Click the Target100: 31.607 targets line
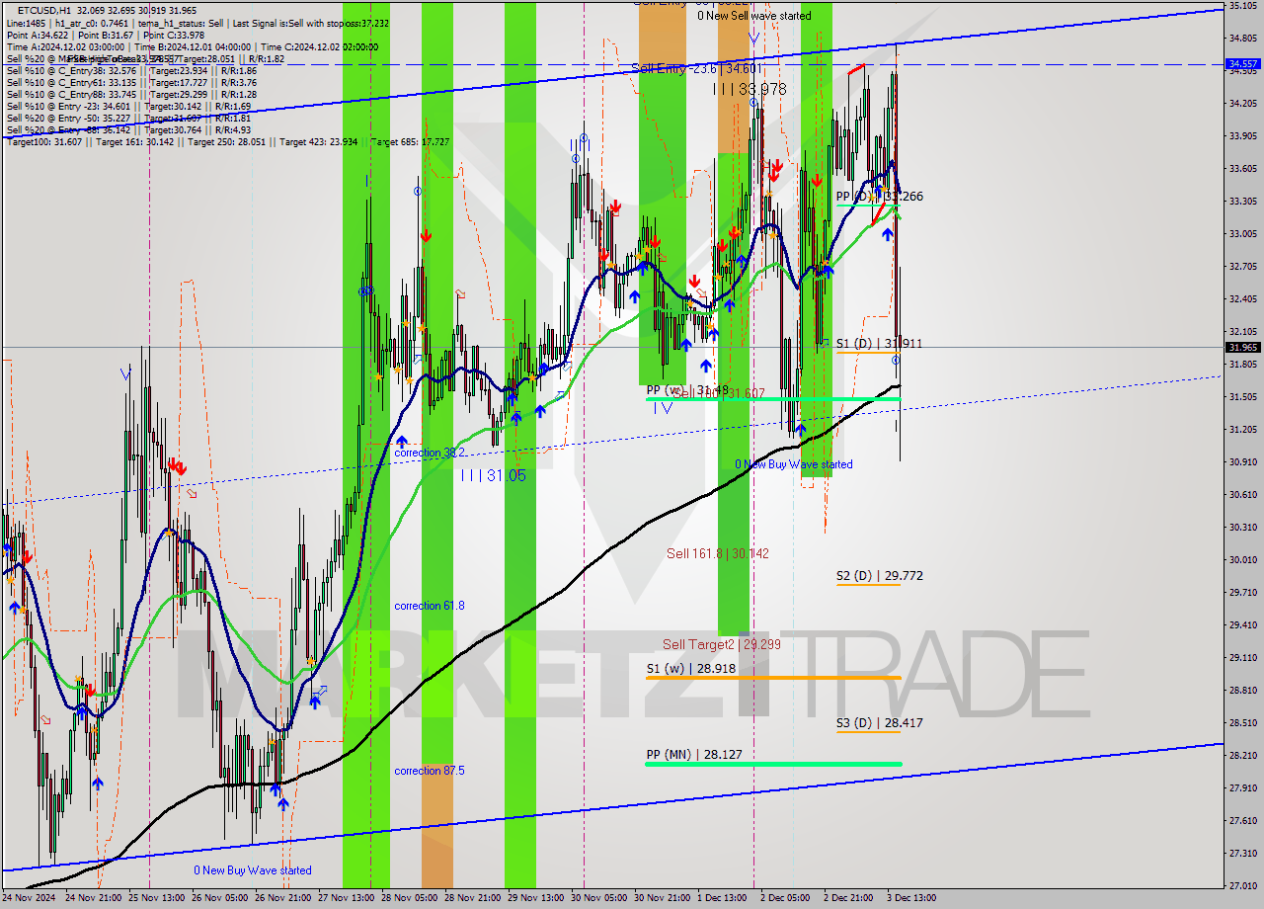1264x909 pixels. [x=228, y=141]
